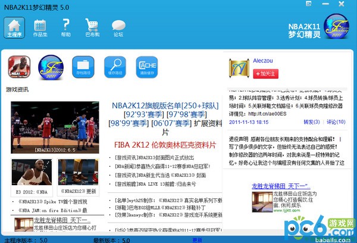
Task: Open NBA2K12旗舰版名单 headline
Action: coord(165,105)
